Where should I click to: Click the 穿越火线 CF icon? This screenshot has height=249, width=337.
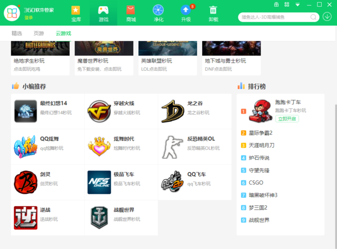(x=99, y=111)
